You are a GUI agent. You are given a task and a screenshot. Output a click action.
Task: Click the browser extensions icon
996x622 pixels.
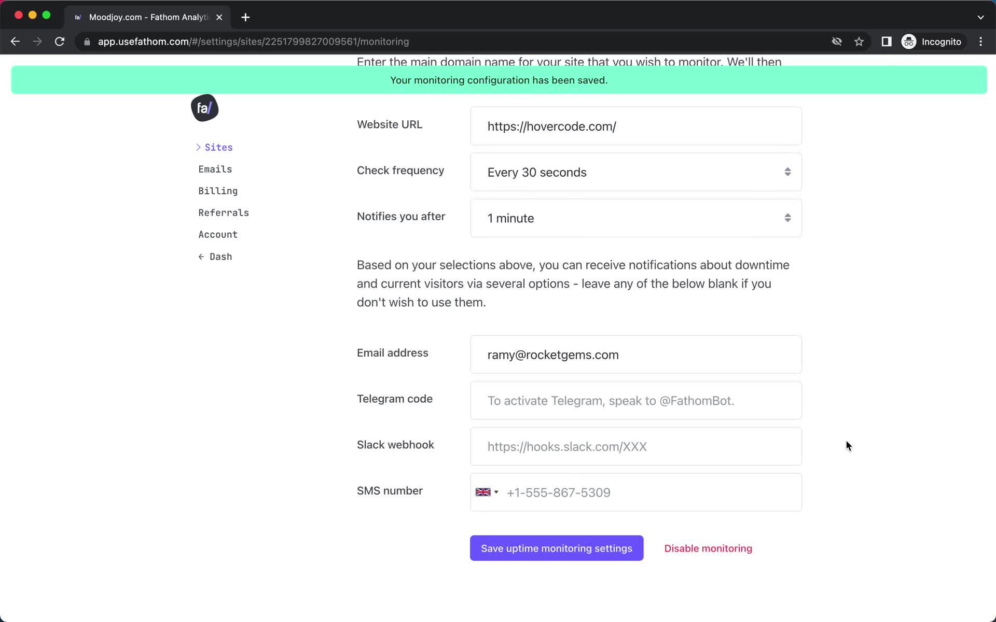(885, 41)
